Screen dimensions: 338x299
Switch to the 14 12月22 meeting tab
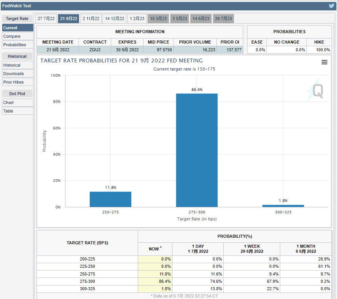click(114, 18)
